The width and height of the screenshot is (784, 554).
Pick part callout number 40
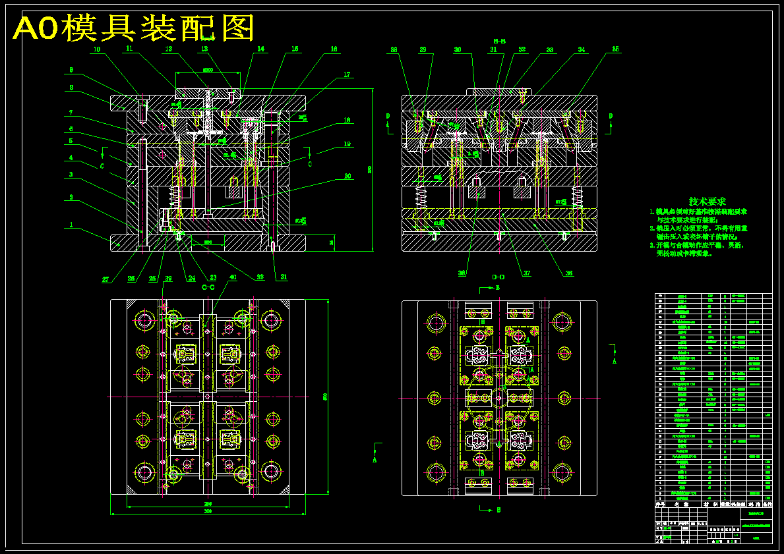[233, 278]
